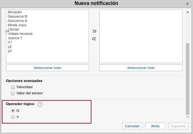
Task: Pick Minsk-copy in the geofence list
Action: (18, 25)
